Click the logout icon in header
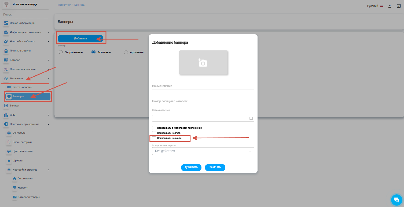The width and height of the screenshot is (404, 207). [398, 6]
